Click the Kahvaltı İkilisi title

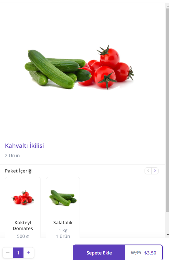click(24, 145)
